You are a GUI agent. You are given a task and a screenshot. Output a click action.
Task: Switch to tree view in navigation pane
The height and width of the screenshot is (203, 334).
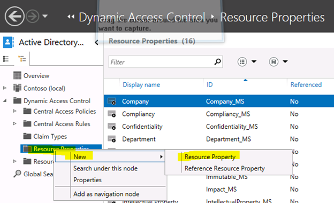point(22,59)
